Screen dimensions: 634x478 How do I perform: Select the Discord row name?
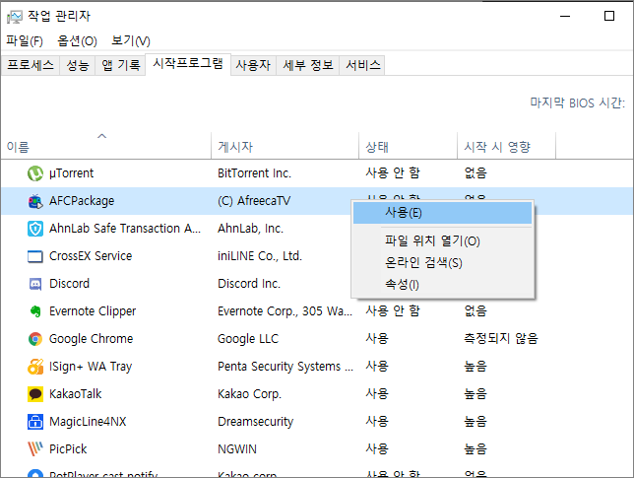click(69, 284)
